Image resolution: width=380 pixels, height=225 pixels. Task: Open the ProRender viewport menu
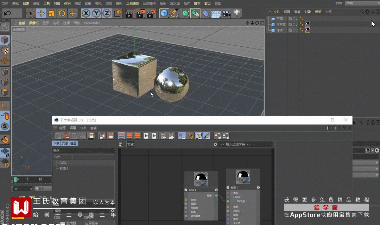tap(92, 23)
